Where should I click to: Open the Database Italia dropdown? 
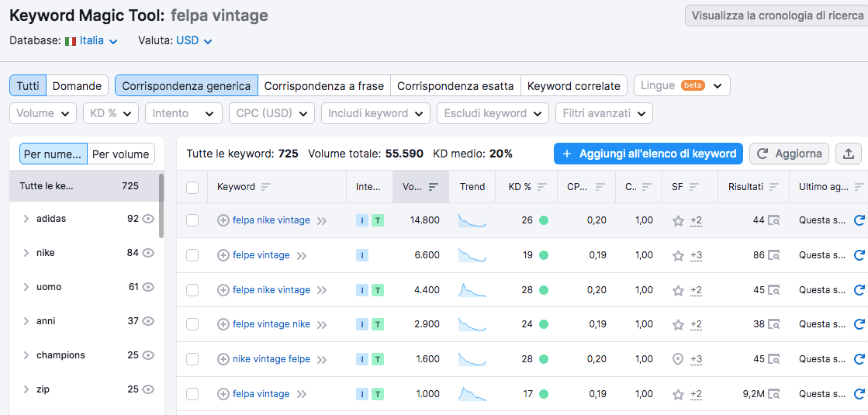point(92,40)
